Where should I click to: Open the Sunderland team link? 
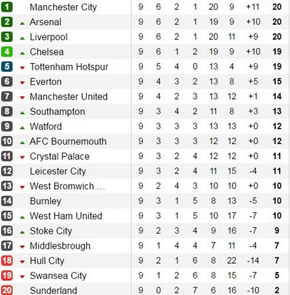(54, 291)
